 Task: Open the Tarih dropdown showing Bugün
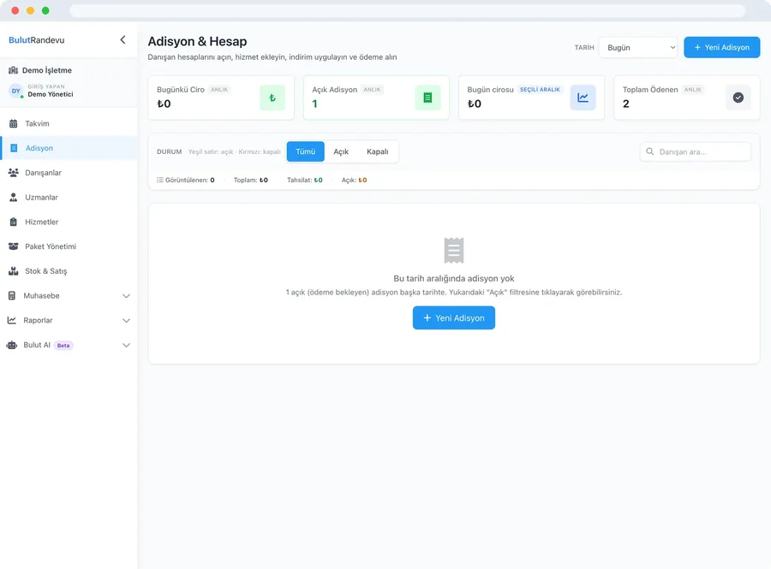coord(637,48)
